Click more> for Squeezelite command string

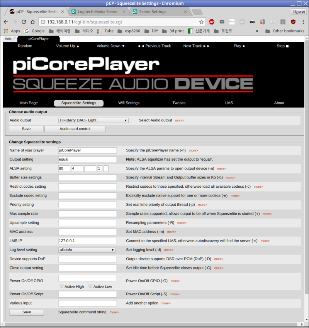click(114, 312)
